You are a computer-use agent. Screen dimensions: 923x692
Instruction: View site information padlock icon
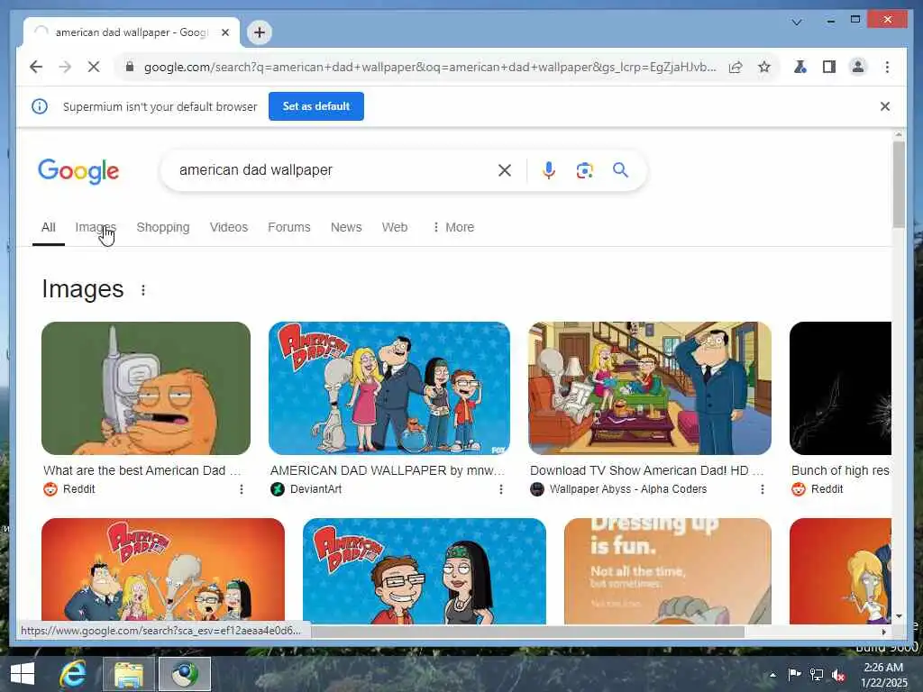click(130, 67)
